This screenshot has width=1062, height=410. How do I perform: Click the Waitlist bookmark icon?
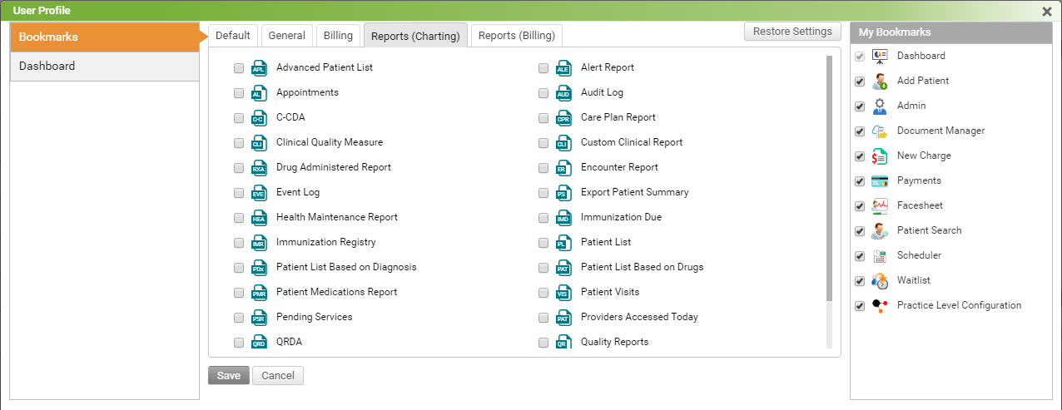click(880, 281)
